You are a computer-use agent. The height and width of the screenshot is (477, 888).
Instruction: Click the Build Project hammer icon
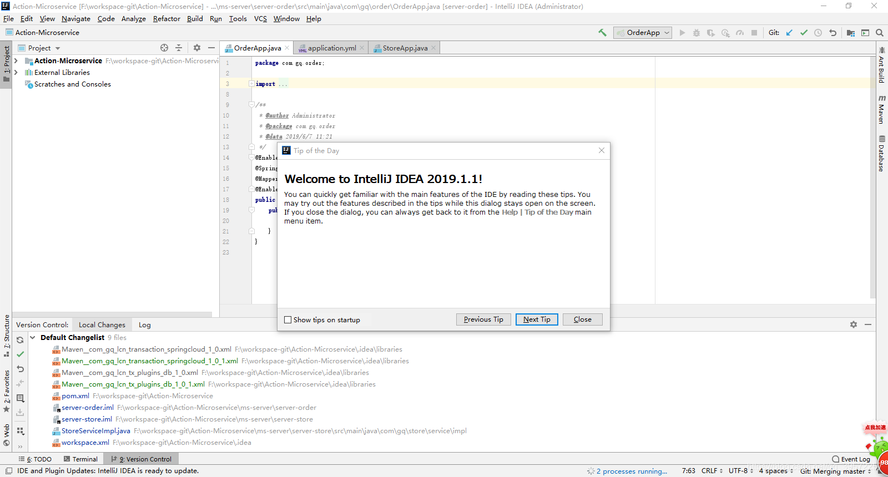(602, 33)
